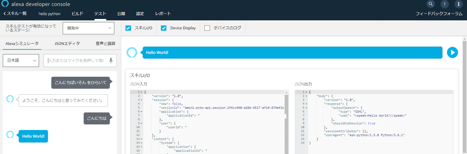
Task: Collapse JSON入力 line 1 fold arrow
Action: pyautogui.click(x=141, y=92)
